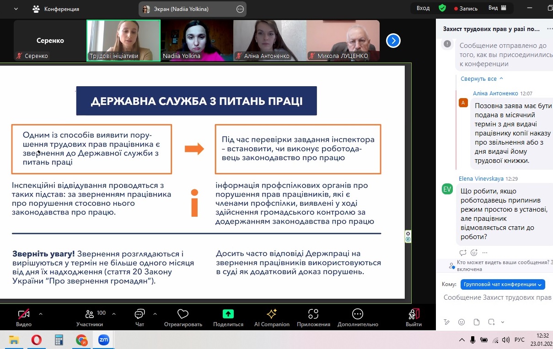553x349 pixels.
Task: Attach a file in the chat composer
Action: [x=476, y=322]
